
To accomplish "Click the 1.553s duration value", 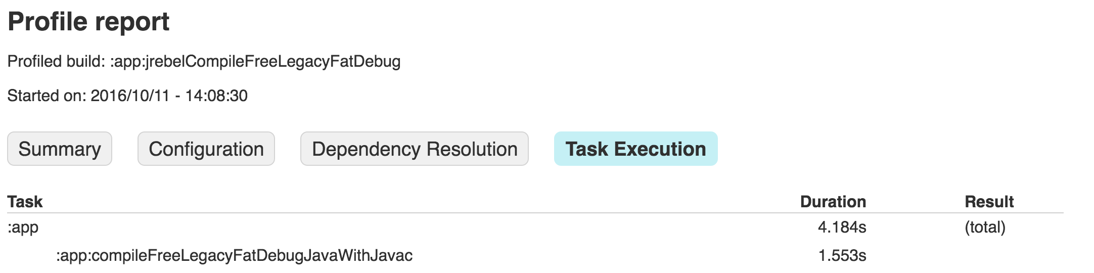I will click(x=842, y=255).
